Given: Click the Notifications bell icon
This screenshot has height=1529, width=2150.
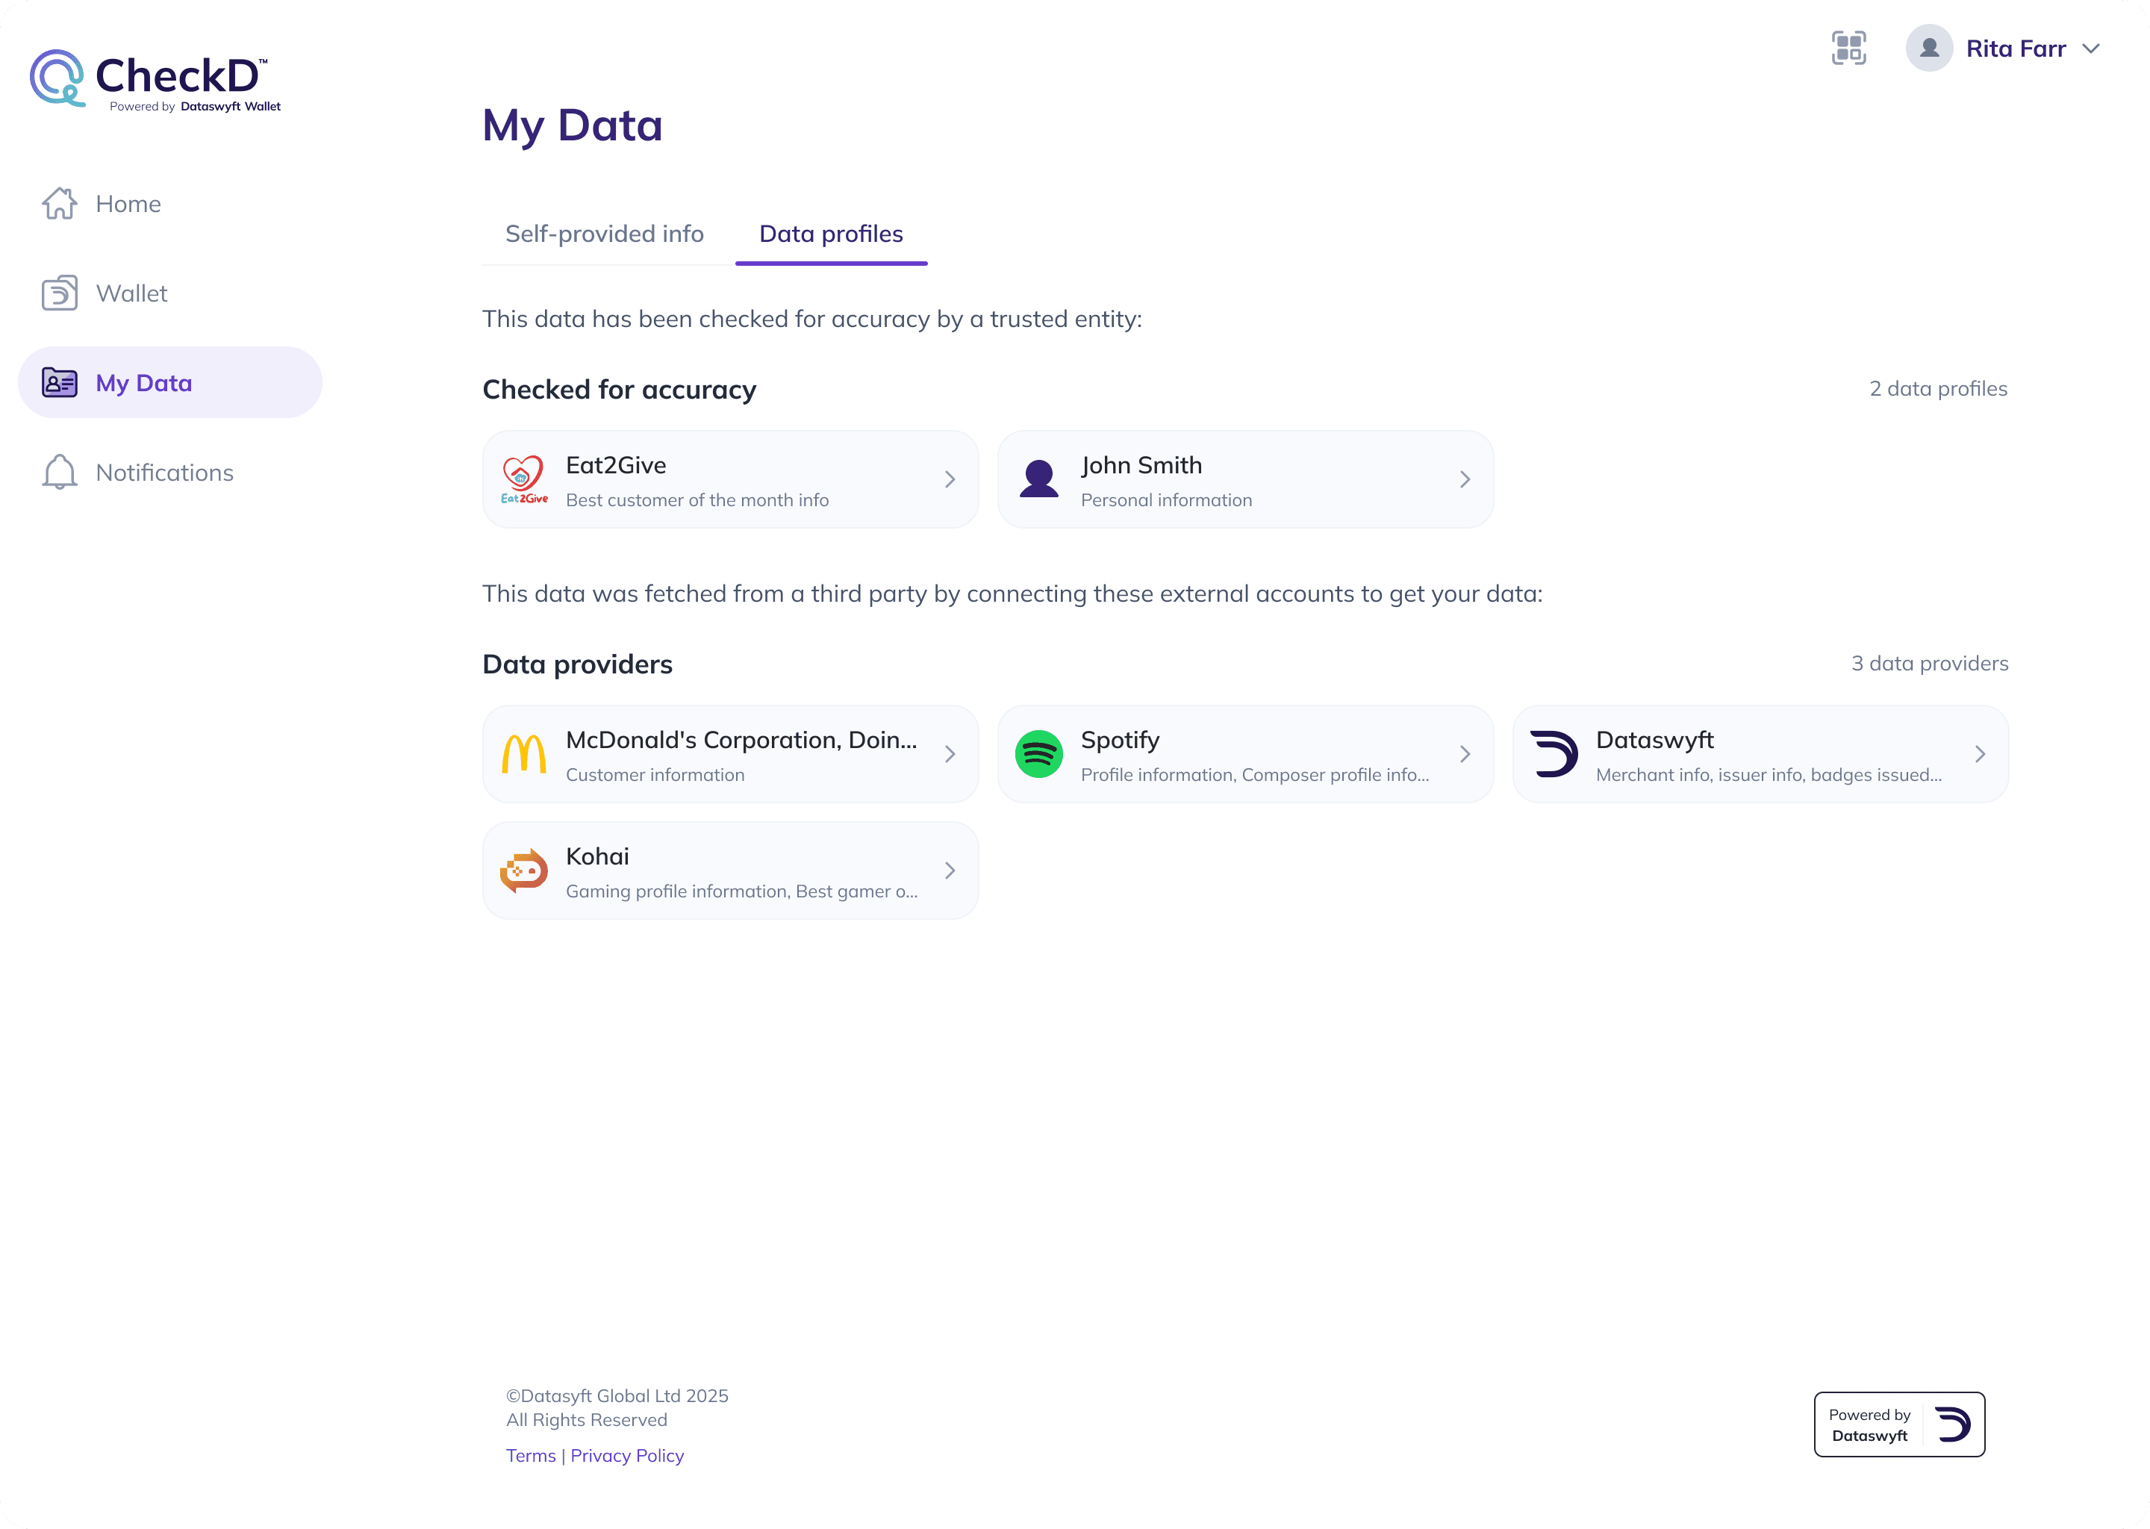Looking at the screenshot, I should tap(59, 472).
